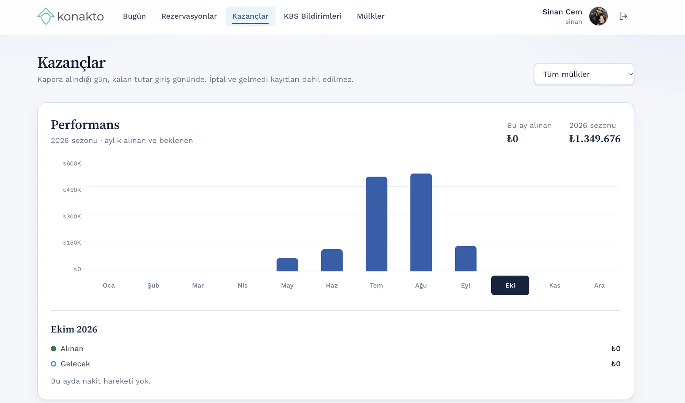Screen dimensions: 685x403
Task: Select the Tem month button
Action: point(376,285)
